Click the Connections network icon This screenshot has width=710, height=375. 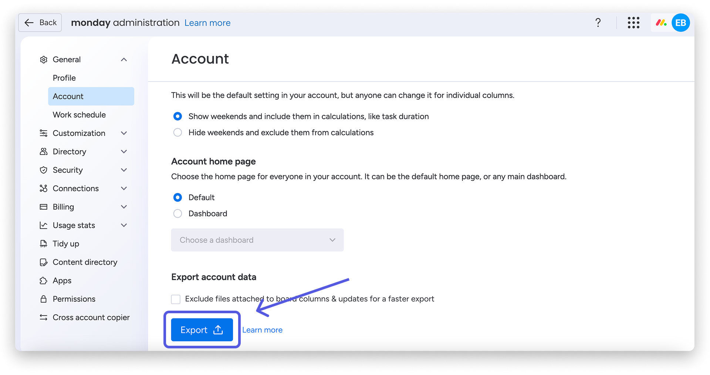pos(43,188)
